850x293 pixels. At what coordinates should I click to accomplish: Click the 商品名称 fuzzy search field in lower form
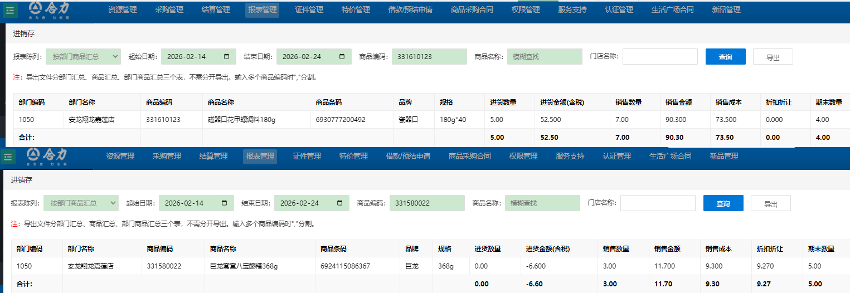(542, 203)
